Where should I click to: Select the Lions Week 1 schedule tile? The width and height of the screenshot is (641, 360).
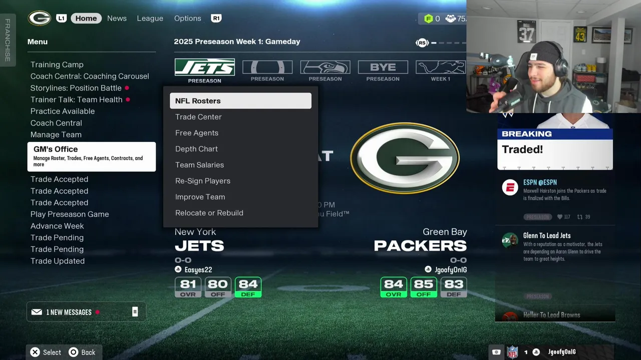pyautogui.click(x=441, y=70)
